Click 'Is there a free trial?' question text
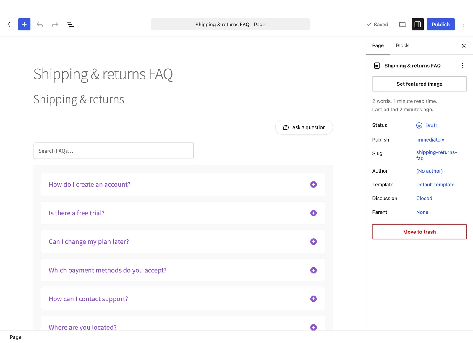Image resolution: width=473 pixels, height=343 pixels. coord(77,213)
